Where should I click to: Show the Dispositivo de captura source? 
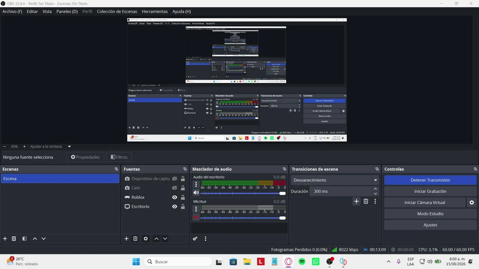[174, 179]
